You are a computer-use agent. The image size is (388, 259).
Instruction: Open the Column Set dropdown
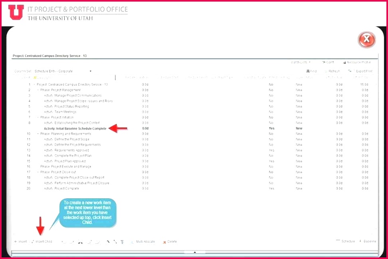coord(91,71)
